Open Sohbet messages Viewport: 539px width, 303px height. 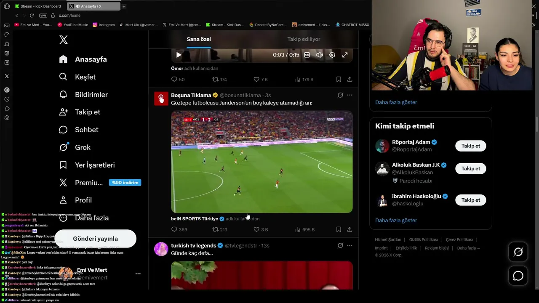[79, 130]
